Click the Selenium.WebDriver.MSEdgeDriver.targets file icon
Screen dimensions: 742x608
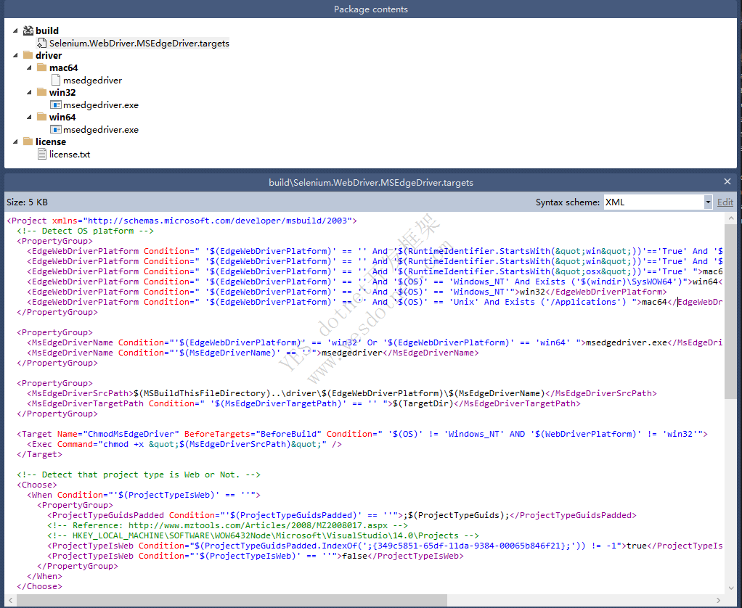pos(41,43)
